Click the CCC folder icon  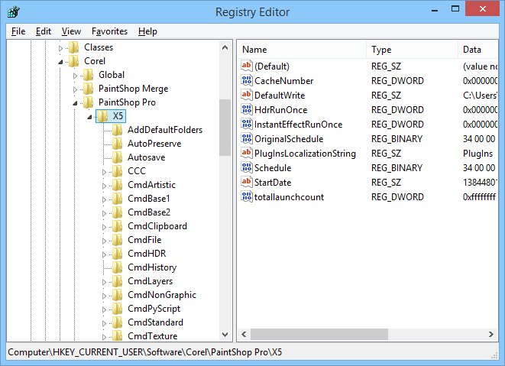click(117, 171)
